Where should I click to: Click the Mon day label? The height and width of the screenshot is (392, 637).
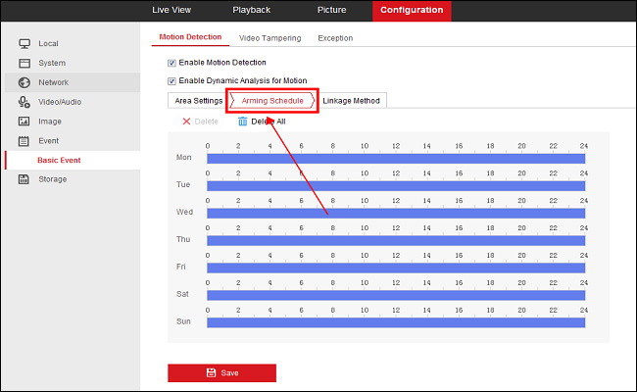183,157
